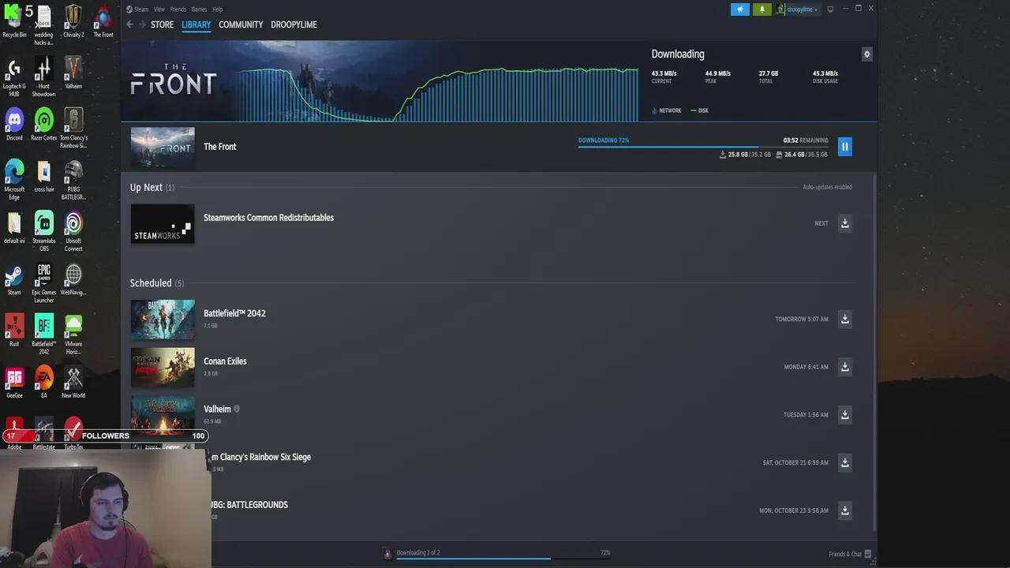Select Ubisoft Connect desktop icon

tap(73, 231)
